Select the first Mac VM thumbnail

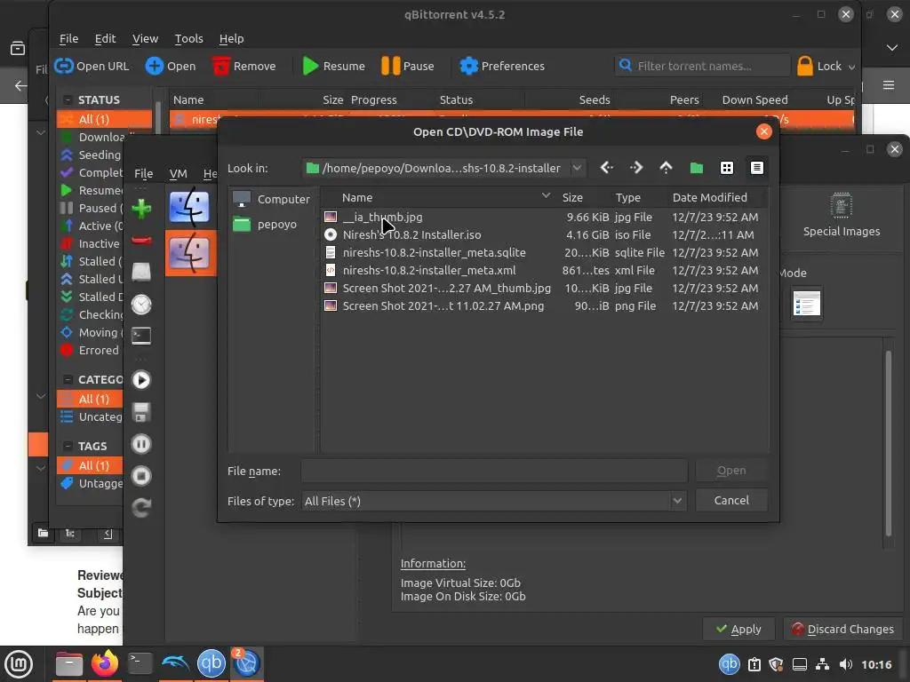coord(189,206)
